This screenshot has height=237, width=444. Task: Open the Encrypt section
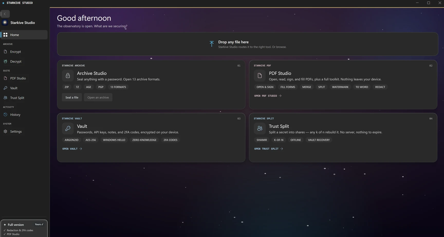click(24, 52)
